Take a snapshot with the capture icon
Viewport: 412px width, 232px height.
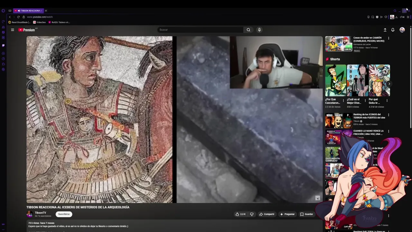(373, 17)
